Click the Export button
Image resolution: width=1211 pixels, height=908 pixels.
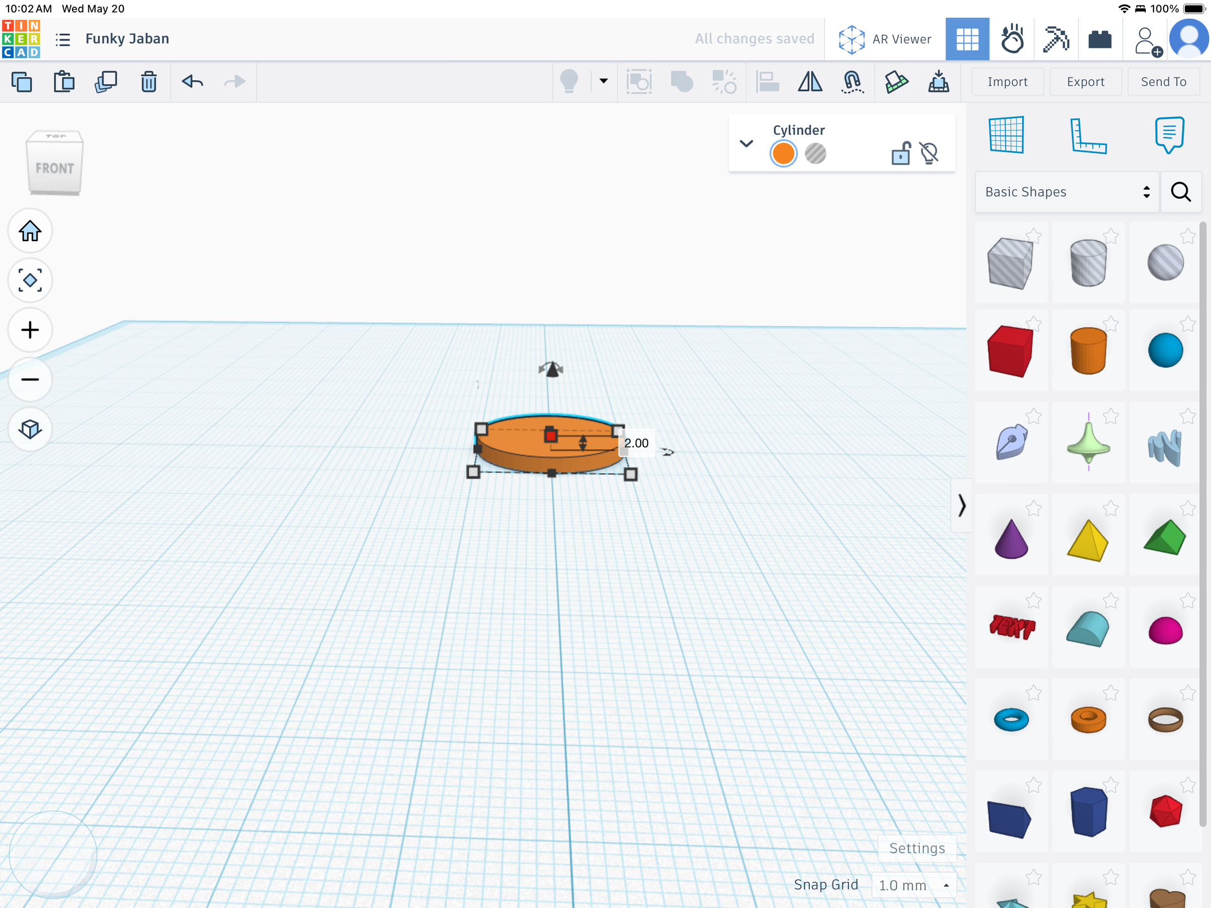click(1086, 82)
